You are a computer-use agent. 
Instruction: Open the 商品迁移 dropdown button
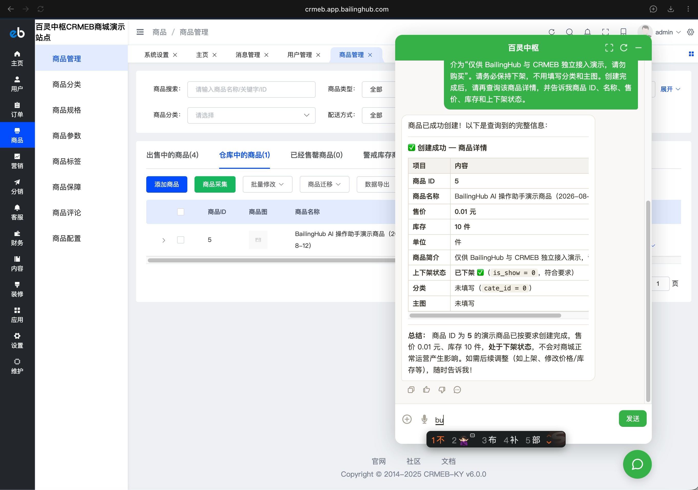[324, 184]
